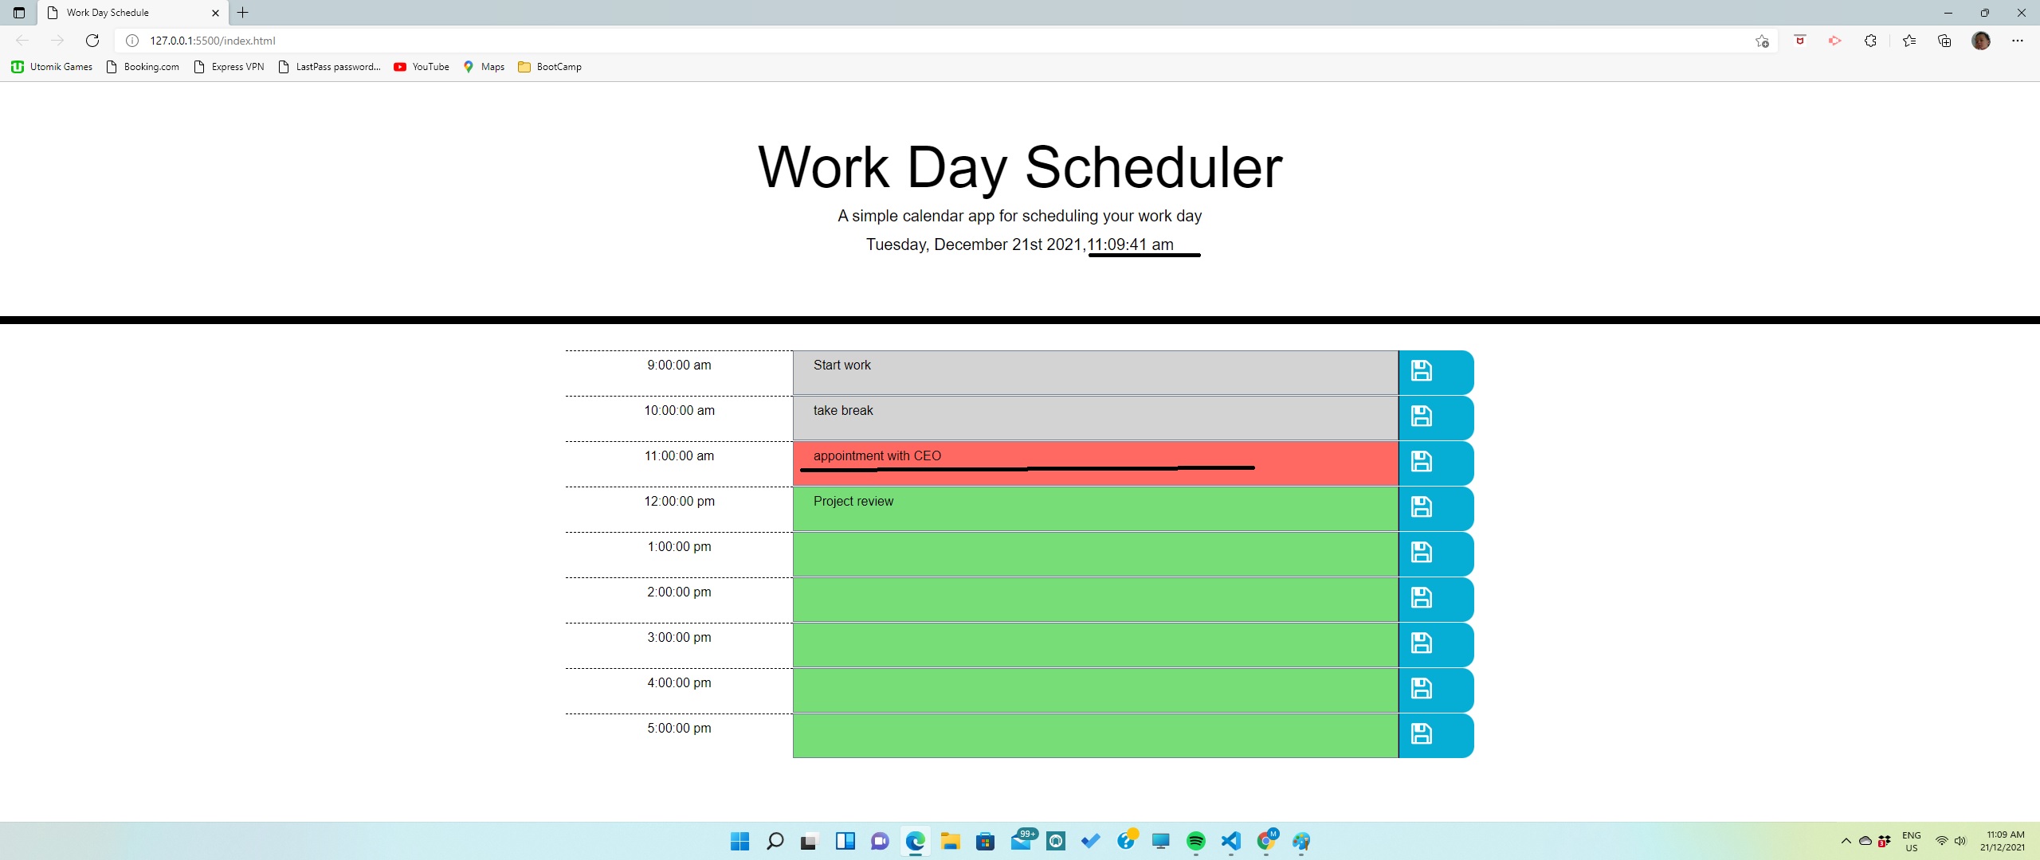Click the empty 5:00:00 pm text area
The image size is (2040, 860).
point(1096,735)
